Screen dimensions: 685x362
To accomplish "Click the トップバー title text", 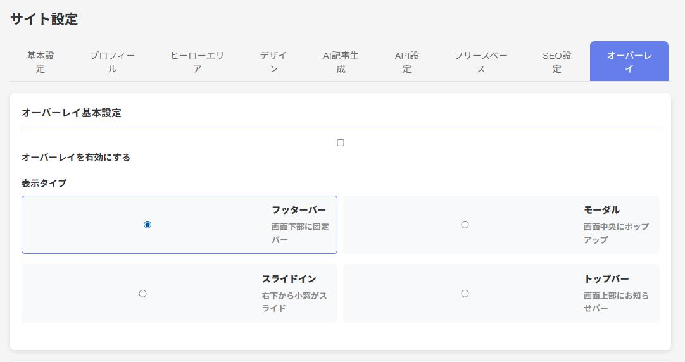I will [606, 279].
